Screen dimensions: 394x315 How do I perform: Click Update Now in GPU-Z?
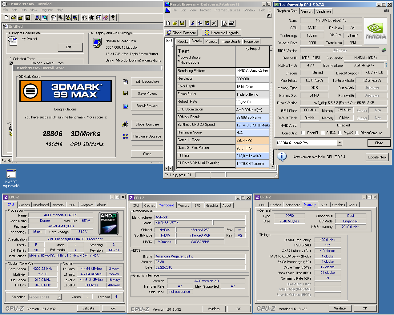[x=377, y=157]
